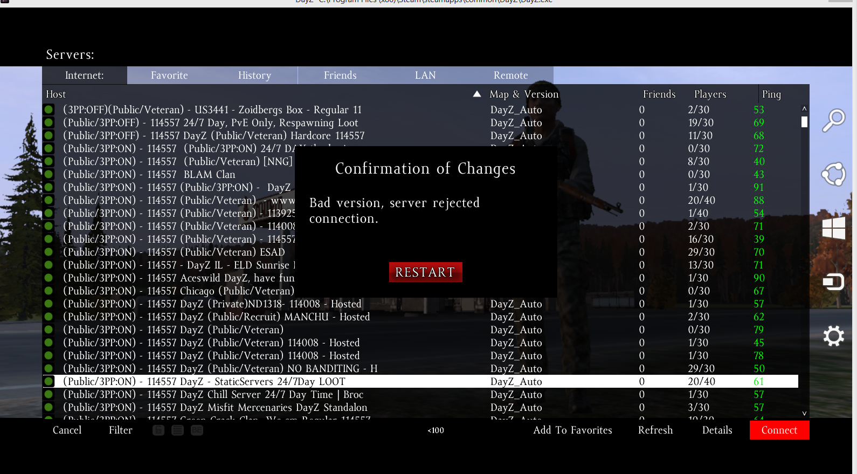Refresh the server list
This screenshot has width=857, height=474.
coord(655,430)
